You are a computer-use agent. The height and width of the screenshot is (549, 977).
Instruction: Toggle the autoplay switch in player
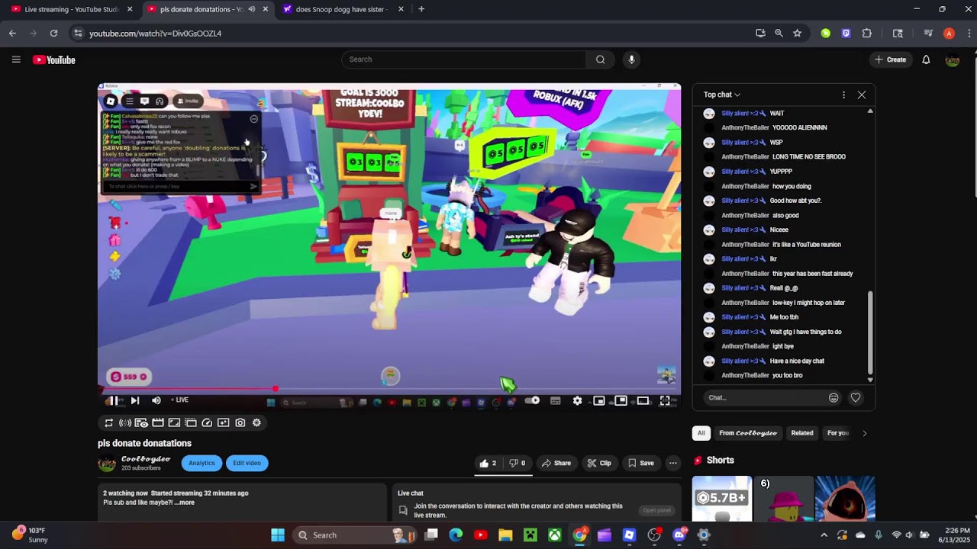(532, 400)
